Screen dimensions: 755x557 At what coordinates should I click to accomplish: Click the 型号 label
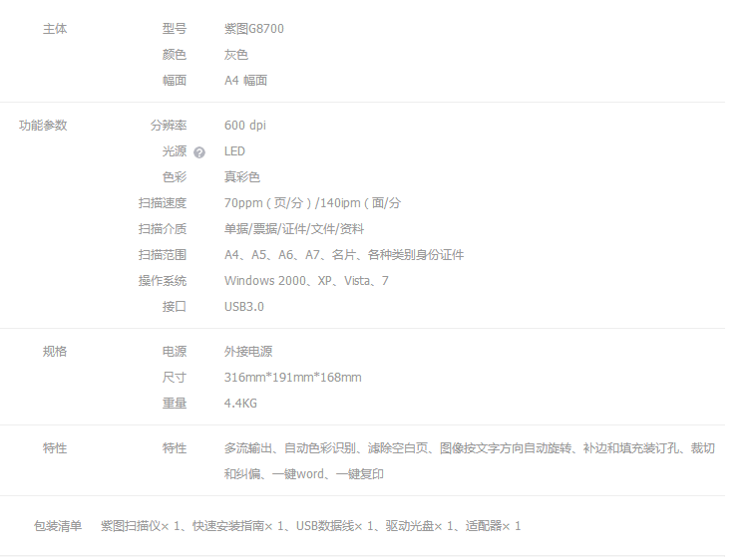pos(175,29)
